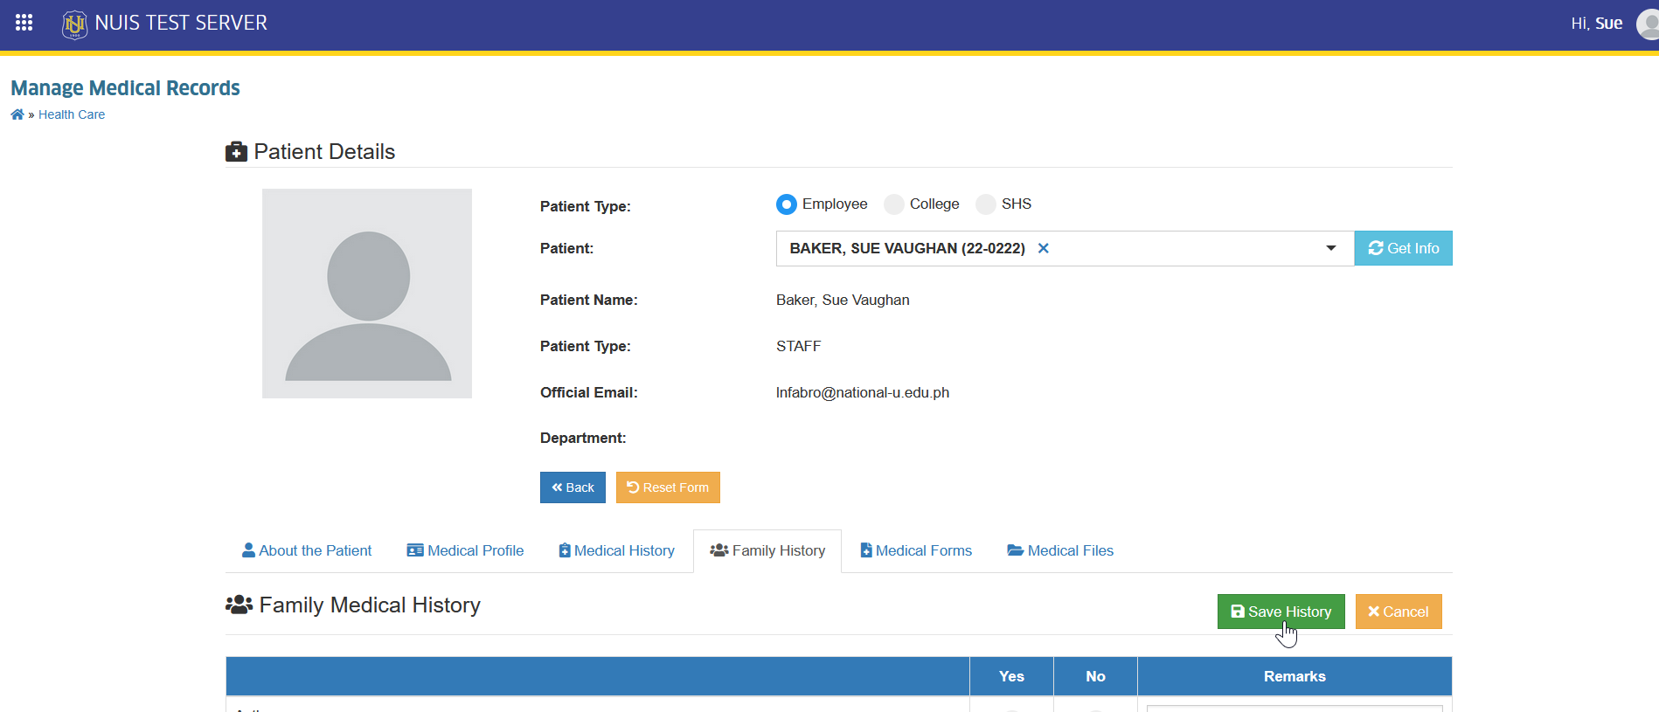Click the Get Info refresh button
Screen dimensions: 1659x712
(1403, 248)
